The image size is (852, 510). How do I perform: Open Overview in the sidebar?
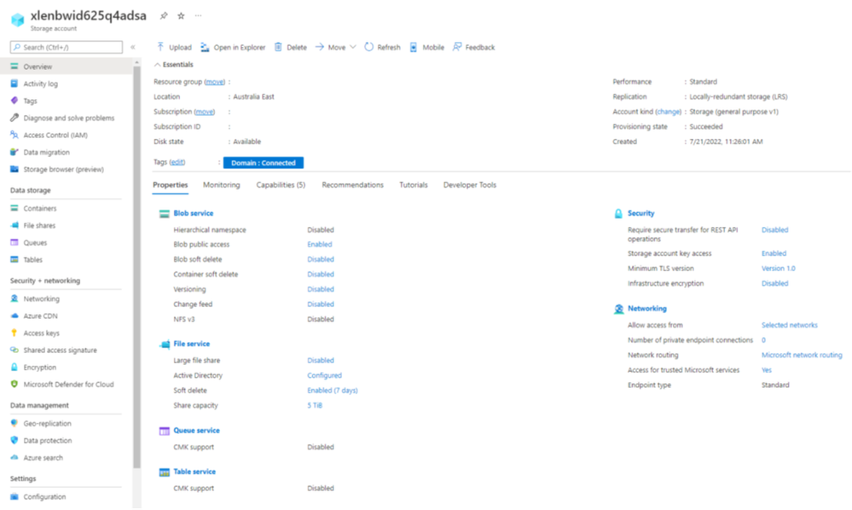(x=67, y=67)
